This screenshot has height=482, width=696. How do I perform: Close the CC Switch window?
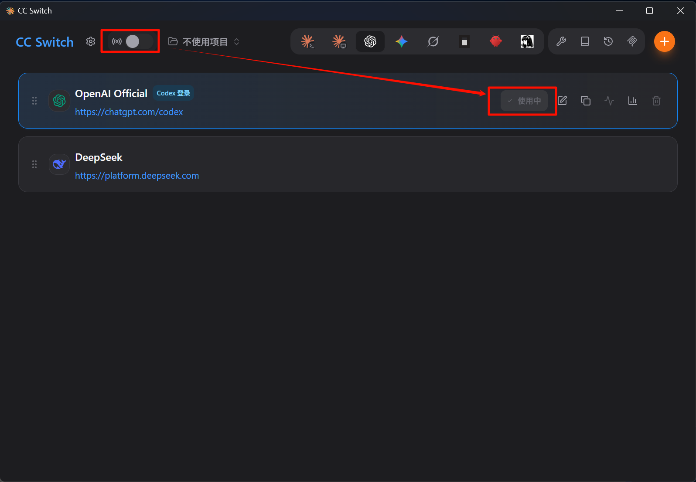[680, 10]
